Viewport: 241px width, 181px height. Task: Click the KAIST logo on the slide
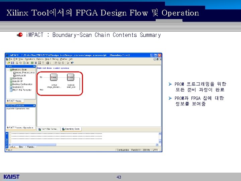(11, 177)
